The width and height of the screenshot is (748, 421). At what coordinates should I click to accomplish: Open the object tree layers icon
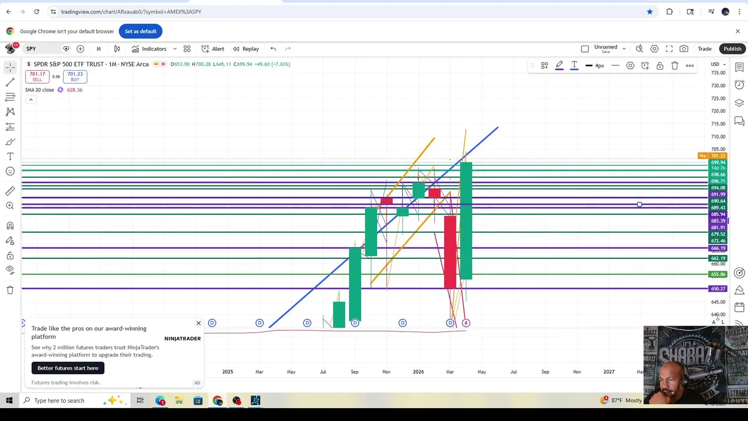click(x=739, y=103)
